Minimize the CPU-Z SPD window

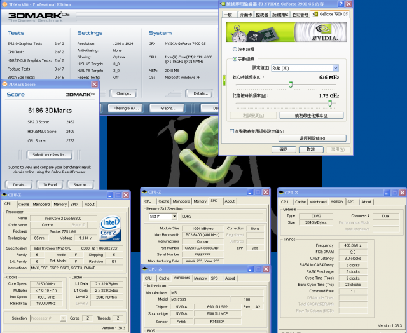coord(250,192)
